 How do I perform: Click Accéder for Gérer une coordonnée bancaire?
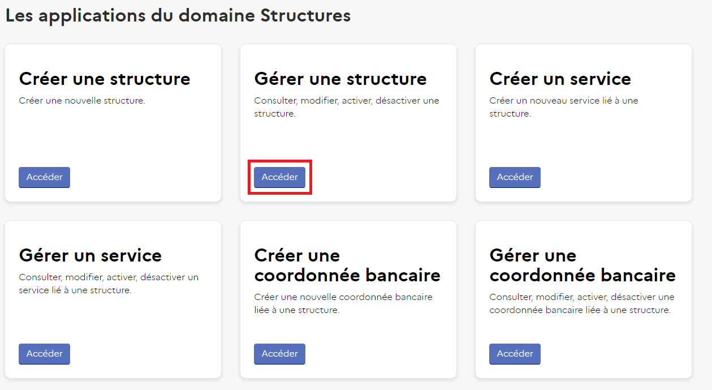coord(515,354)
